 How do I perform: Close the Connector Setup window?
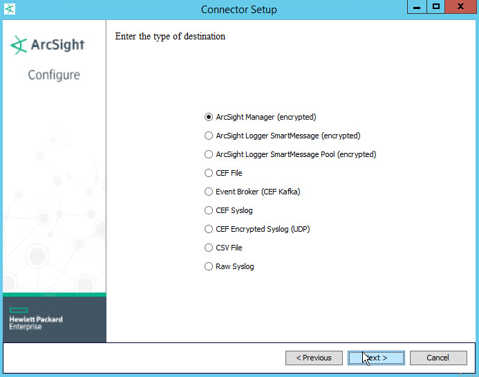(x=461, y=8)
